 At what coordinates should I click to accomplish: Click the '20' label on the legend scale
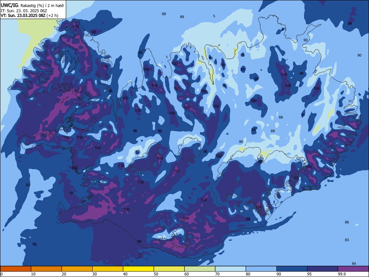click(64, 274)
